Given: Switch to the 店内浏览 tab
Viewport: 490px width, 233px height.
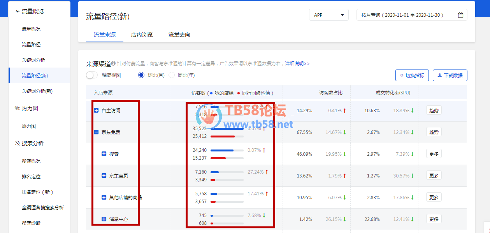Looking at the screenshot, I should point(142,35).
